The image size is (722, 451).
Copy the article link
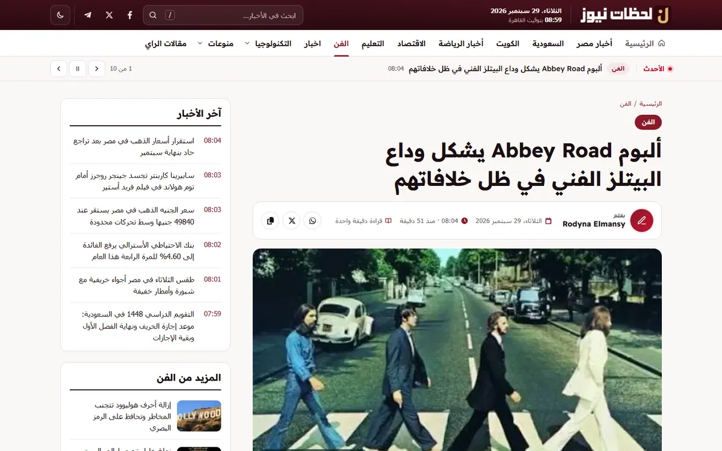pyautogui.click(x=271, y=221)
